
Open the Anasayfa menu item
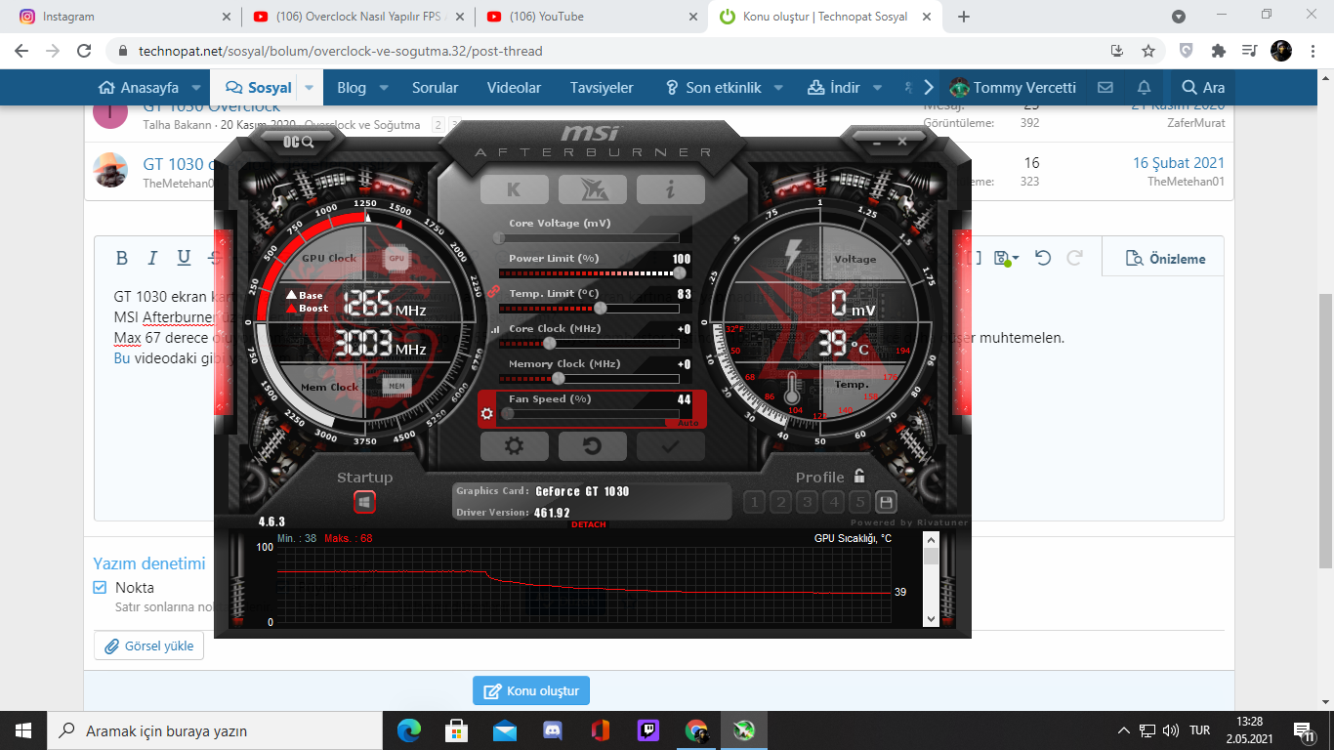[x=140, y=88]
